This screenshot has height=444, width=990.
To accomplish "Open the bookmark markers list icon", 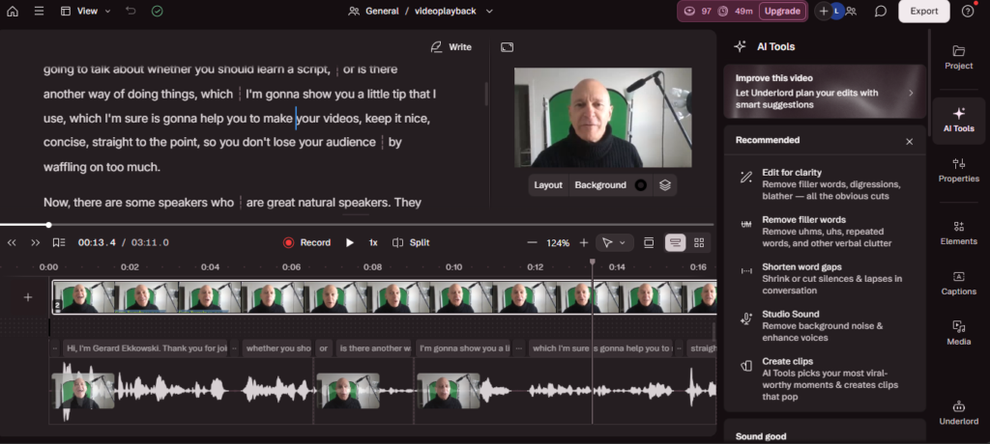I will click(59, 243).
